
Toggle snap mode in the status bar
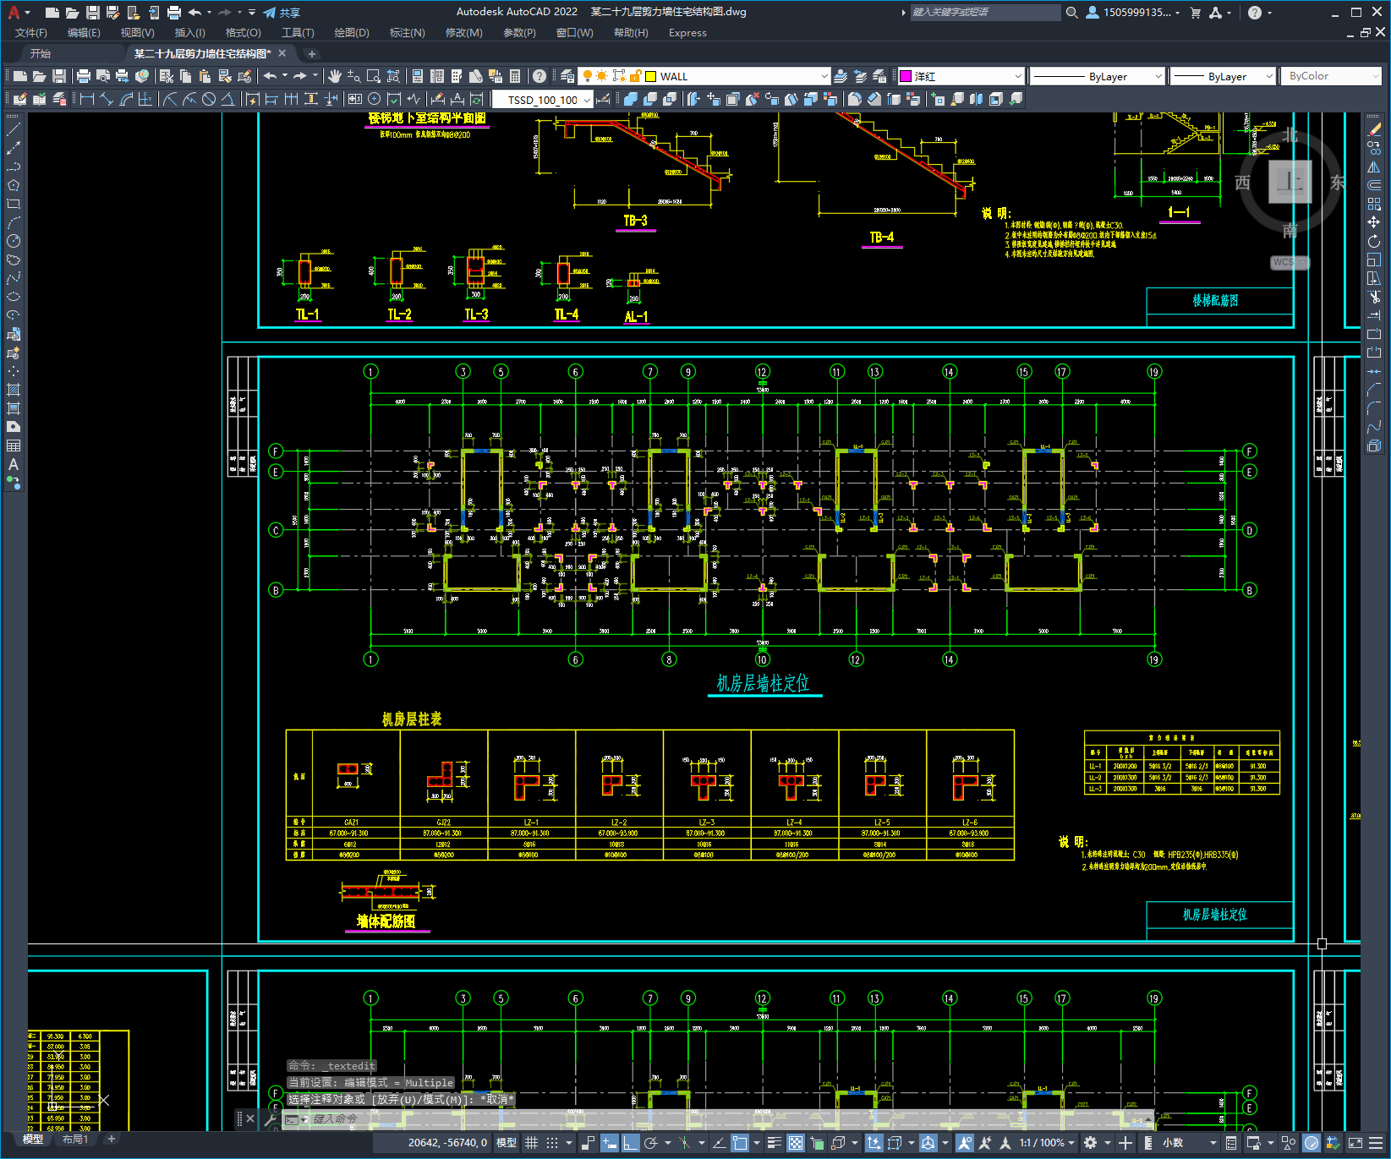point(552,1143)
